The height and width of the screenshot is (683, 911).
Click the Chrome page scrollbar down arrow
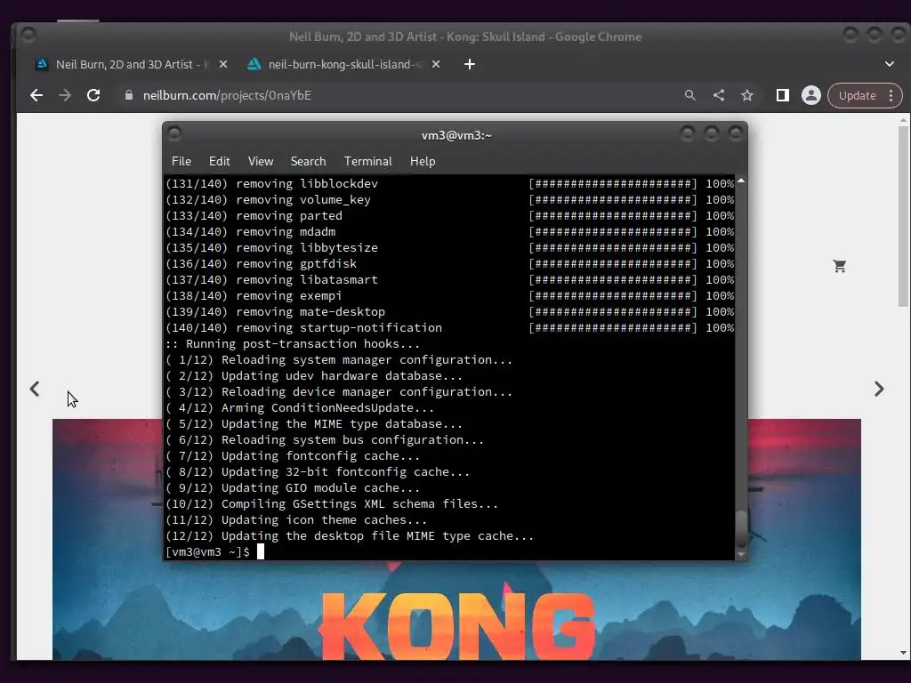click(x=903, y=654)
